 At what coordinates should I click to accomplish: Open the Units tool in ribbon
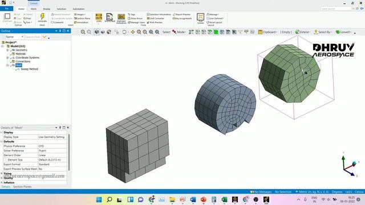pos(99,18)
